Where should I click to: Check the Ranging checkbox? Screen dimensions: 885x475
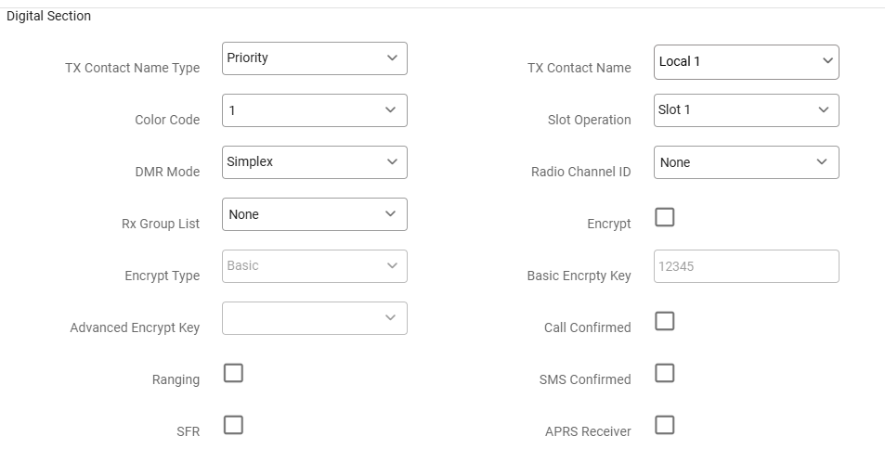(x=233, y=373)
